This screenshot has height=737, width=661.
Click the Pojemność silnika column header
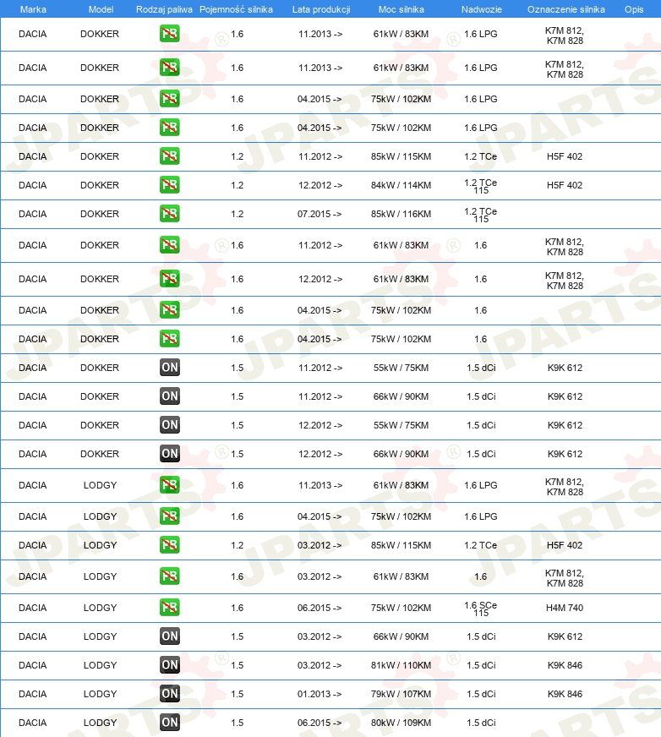point(236,9)
